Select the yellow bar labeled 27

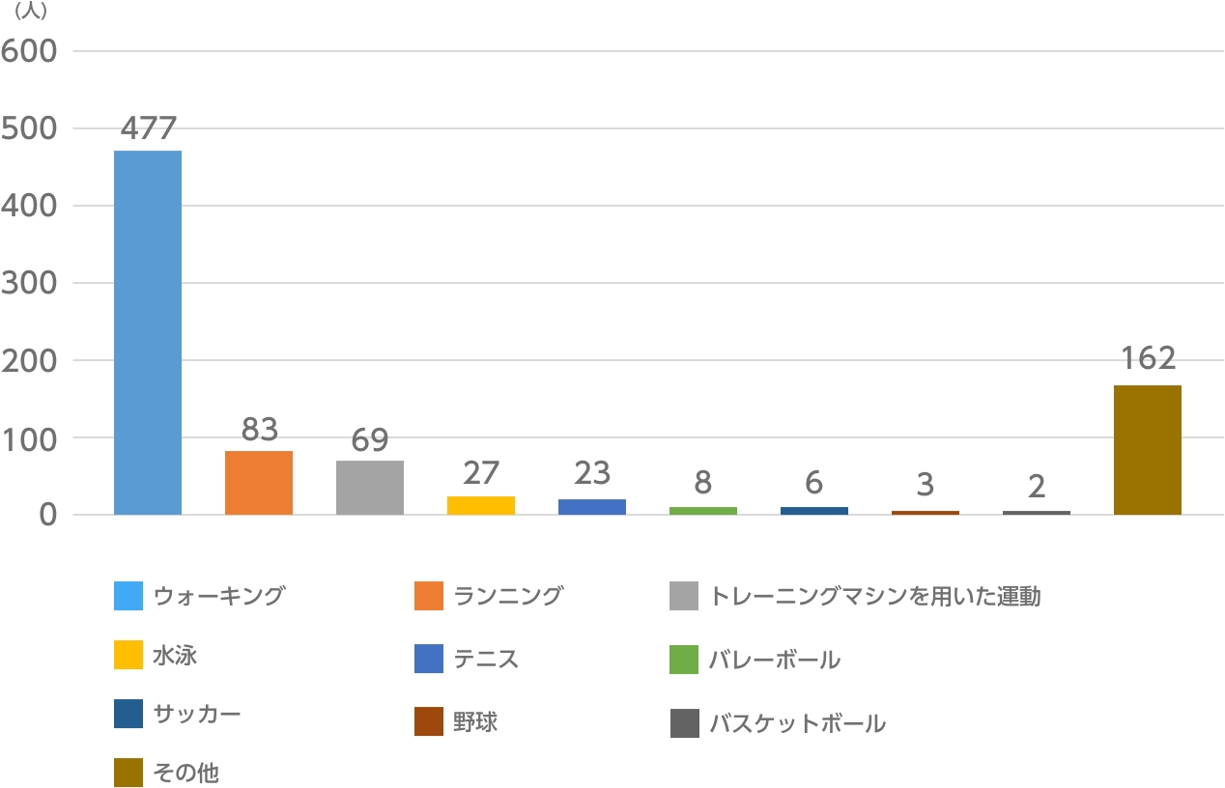coord(481,505)
